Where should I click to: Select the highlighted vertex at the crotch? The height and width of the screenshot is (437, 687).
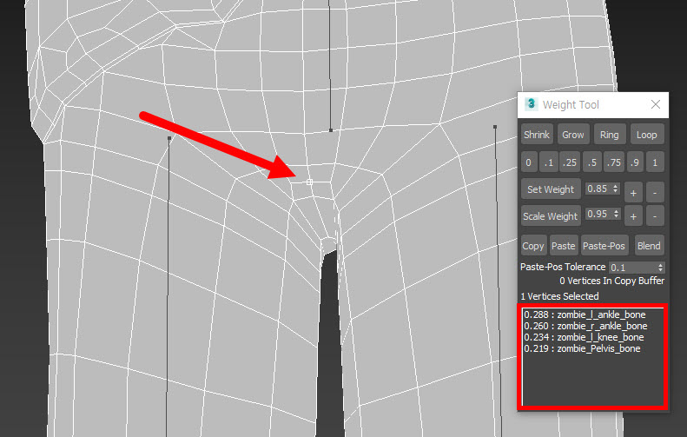tap(309, 182)
